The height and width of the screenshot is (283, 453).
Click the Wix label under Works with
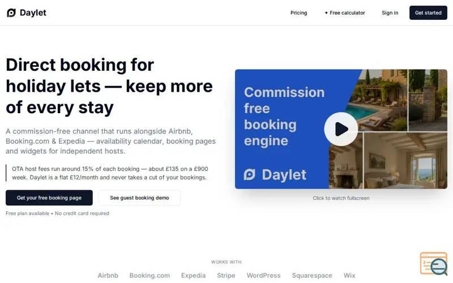(x=349, y=276)
